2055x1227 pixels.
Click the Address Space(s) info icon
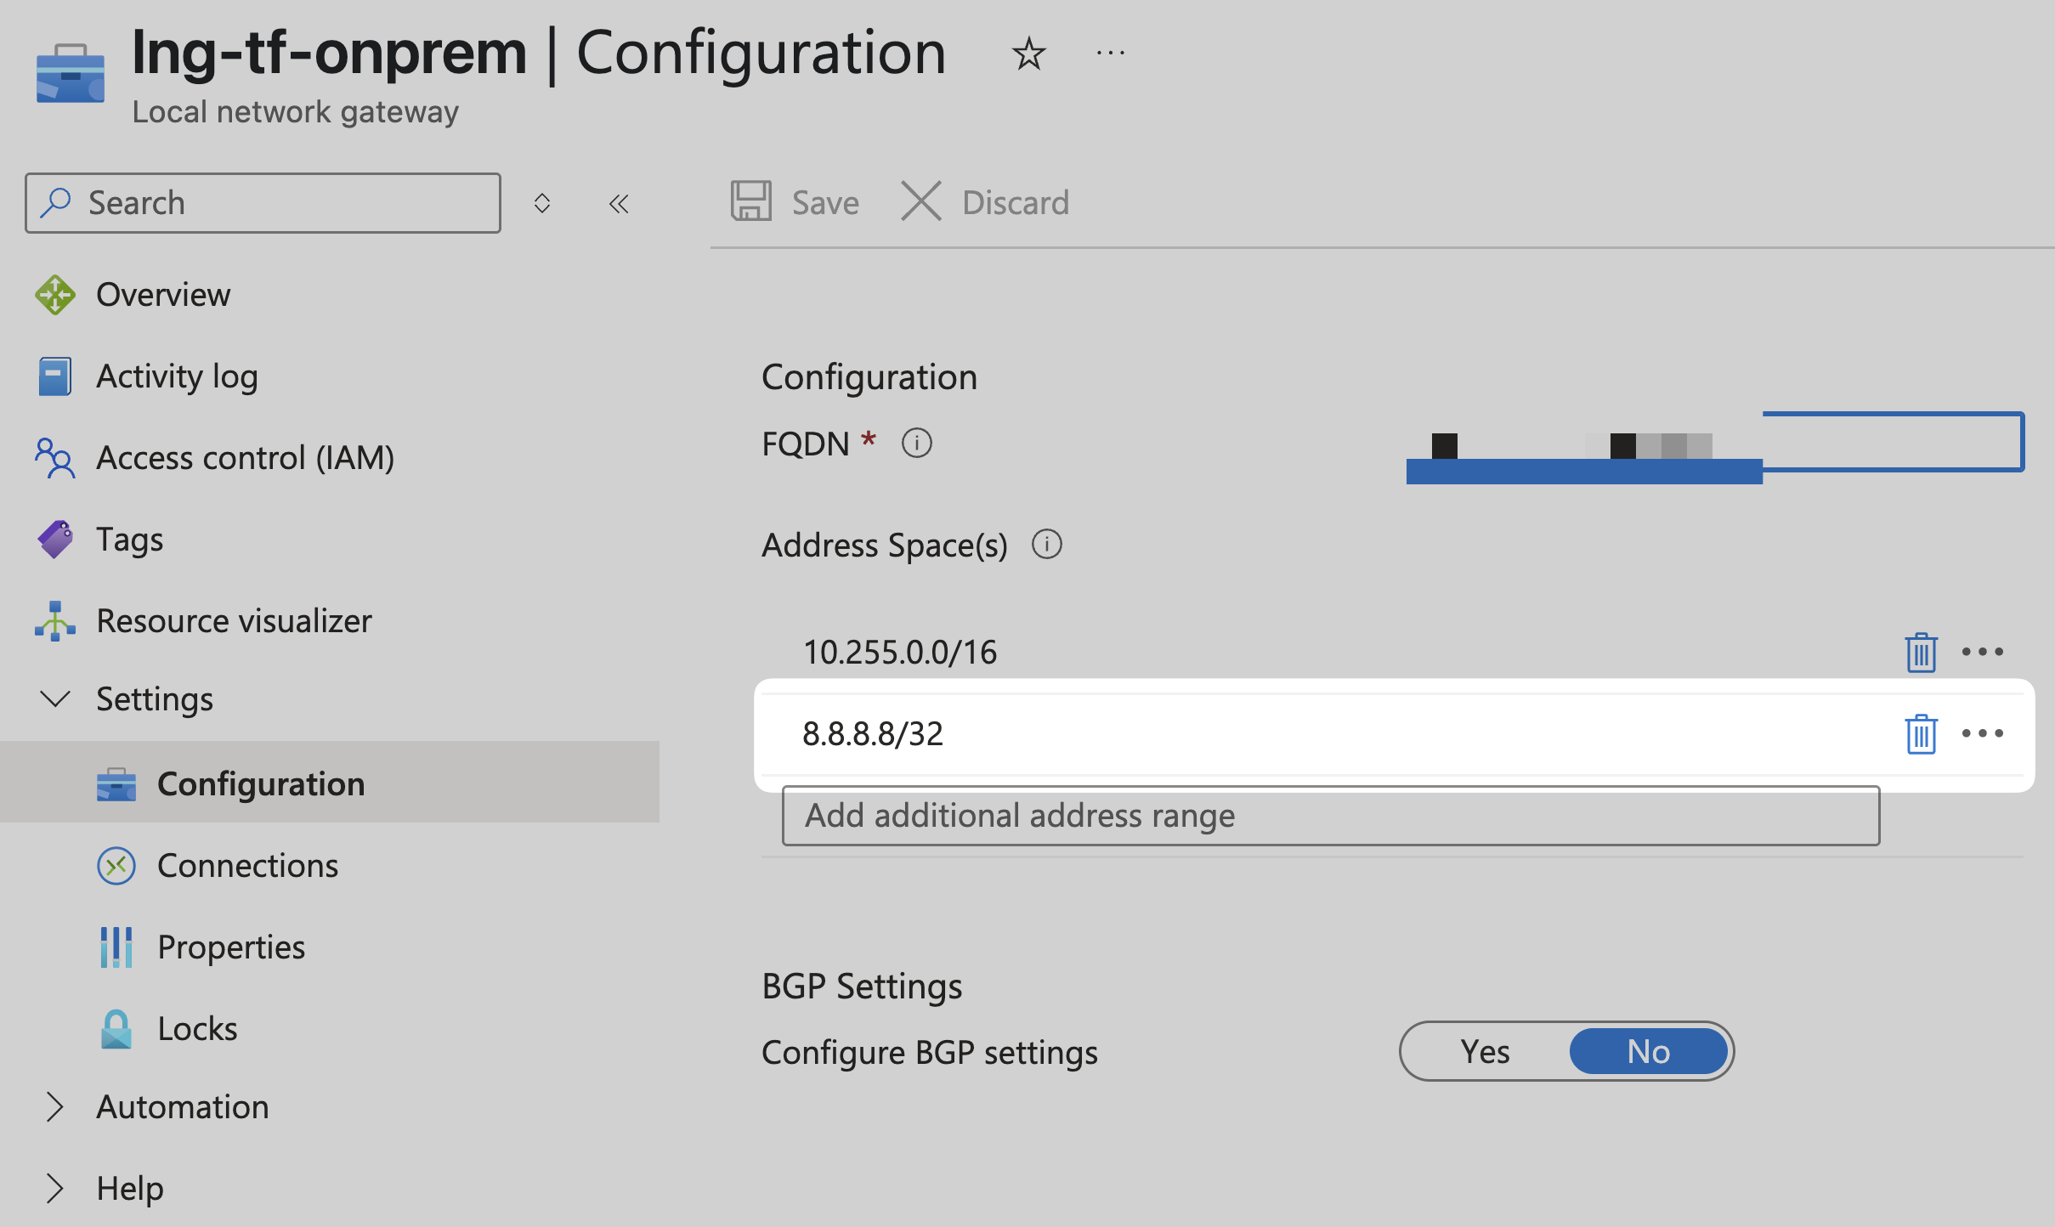pyautogui.click(x=1046, y=545)
